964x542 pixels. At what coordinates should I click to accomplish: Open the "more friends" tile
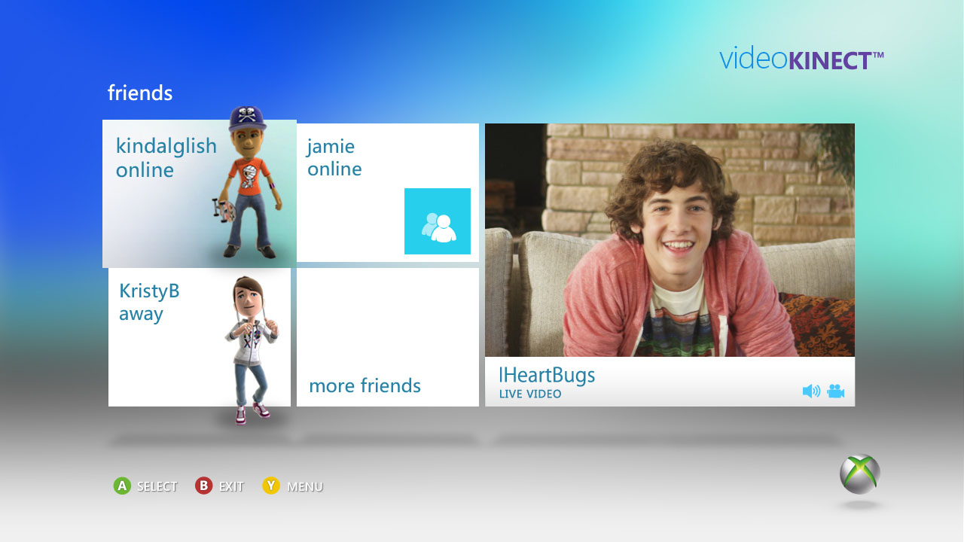(387, 337)
